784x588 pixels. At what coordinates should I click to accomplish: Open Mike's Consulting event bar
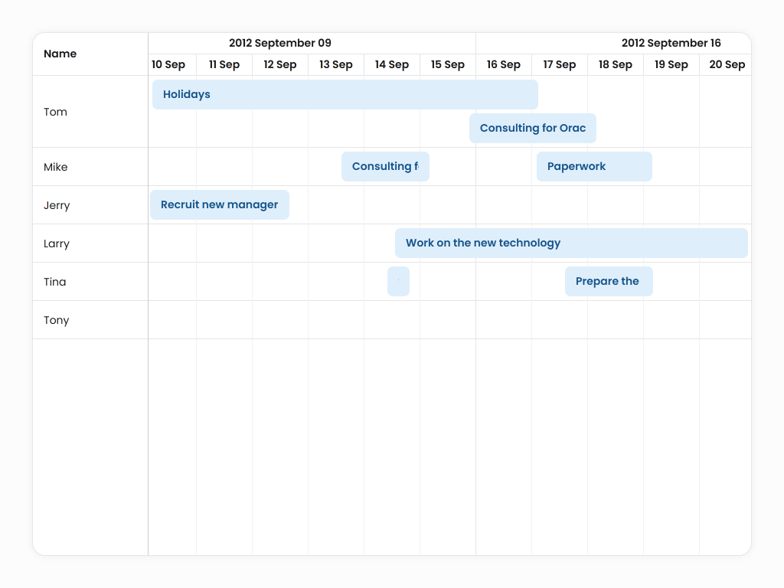coord(385,167)
